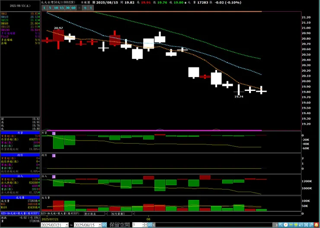Click the SMA10 indicator row
This screenshot has width=320, height=228.
pyautogui.click(x=20, y=17)
